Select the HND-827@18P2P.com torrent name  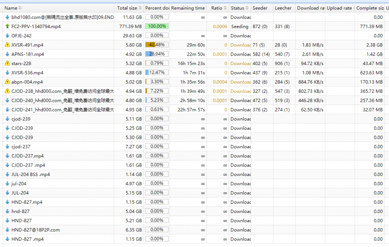[x=35, y=230]
